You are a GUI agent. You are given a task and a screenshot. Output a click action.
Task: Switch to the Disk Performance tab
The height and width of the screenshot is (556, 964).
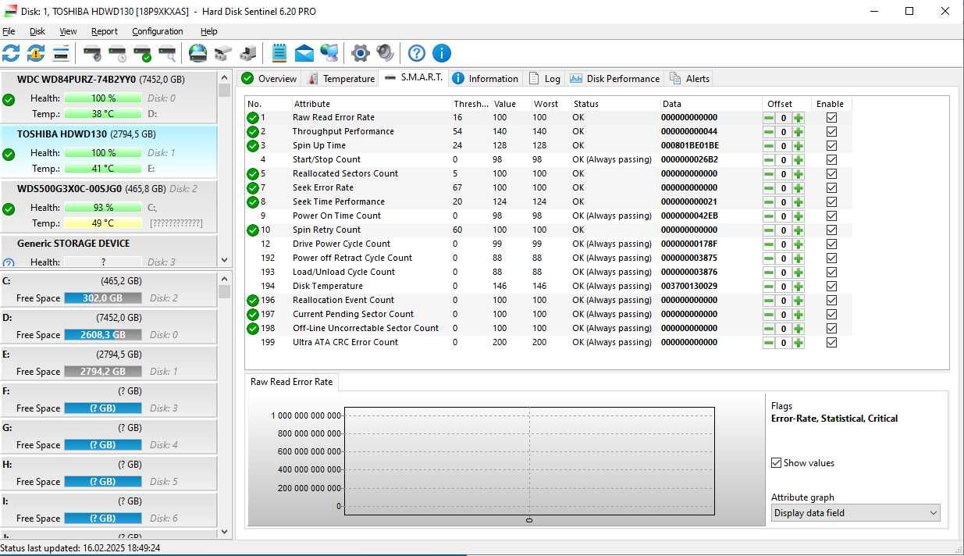click(615, 78)
